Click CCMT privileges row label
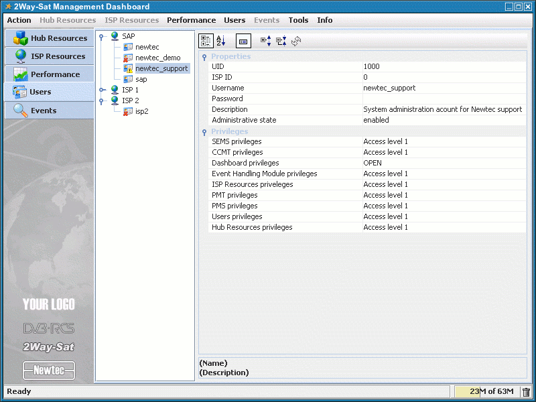The height and width of the screenshot is (402, 536). (x=237, y=152)
